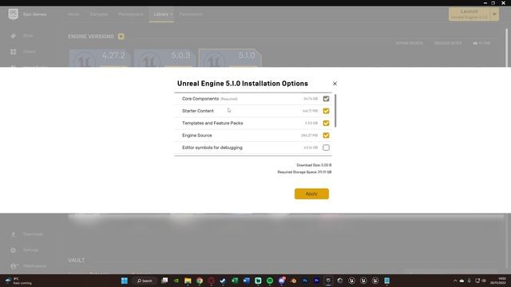The height and width of the screenshot is (287, 511).
Task: Open Excel from the taskbar
Action: [235, 281]
